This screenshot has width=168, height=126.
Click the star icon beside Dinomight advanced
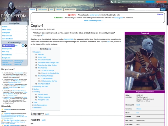point(2,110)
